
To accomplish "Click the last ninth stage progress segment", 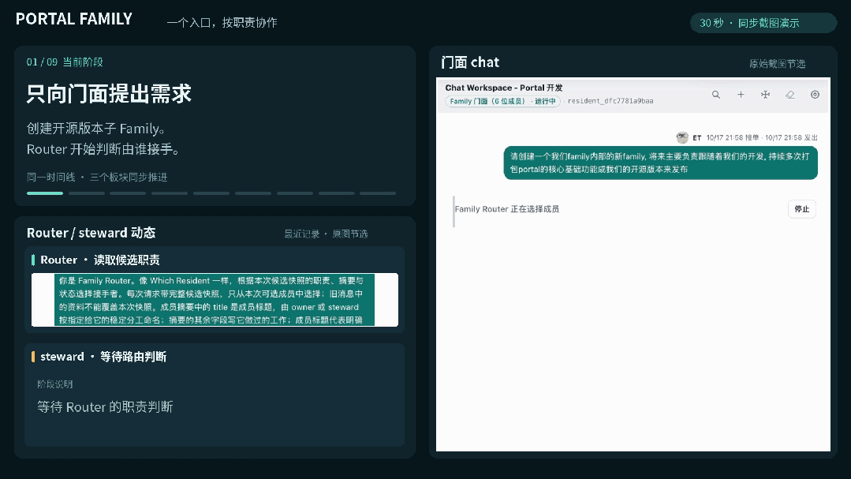I will coord(378,193).
